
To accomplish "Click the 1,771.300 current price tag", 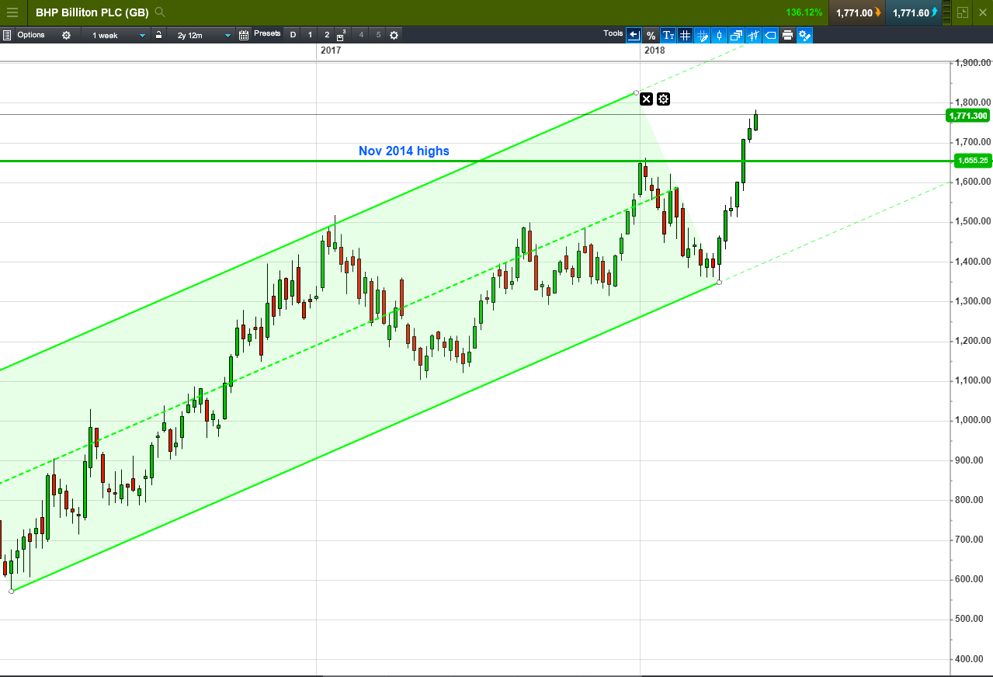I will pos(967,116).
